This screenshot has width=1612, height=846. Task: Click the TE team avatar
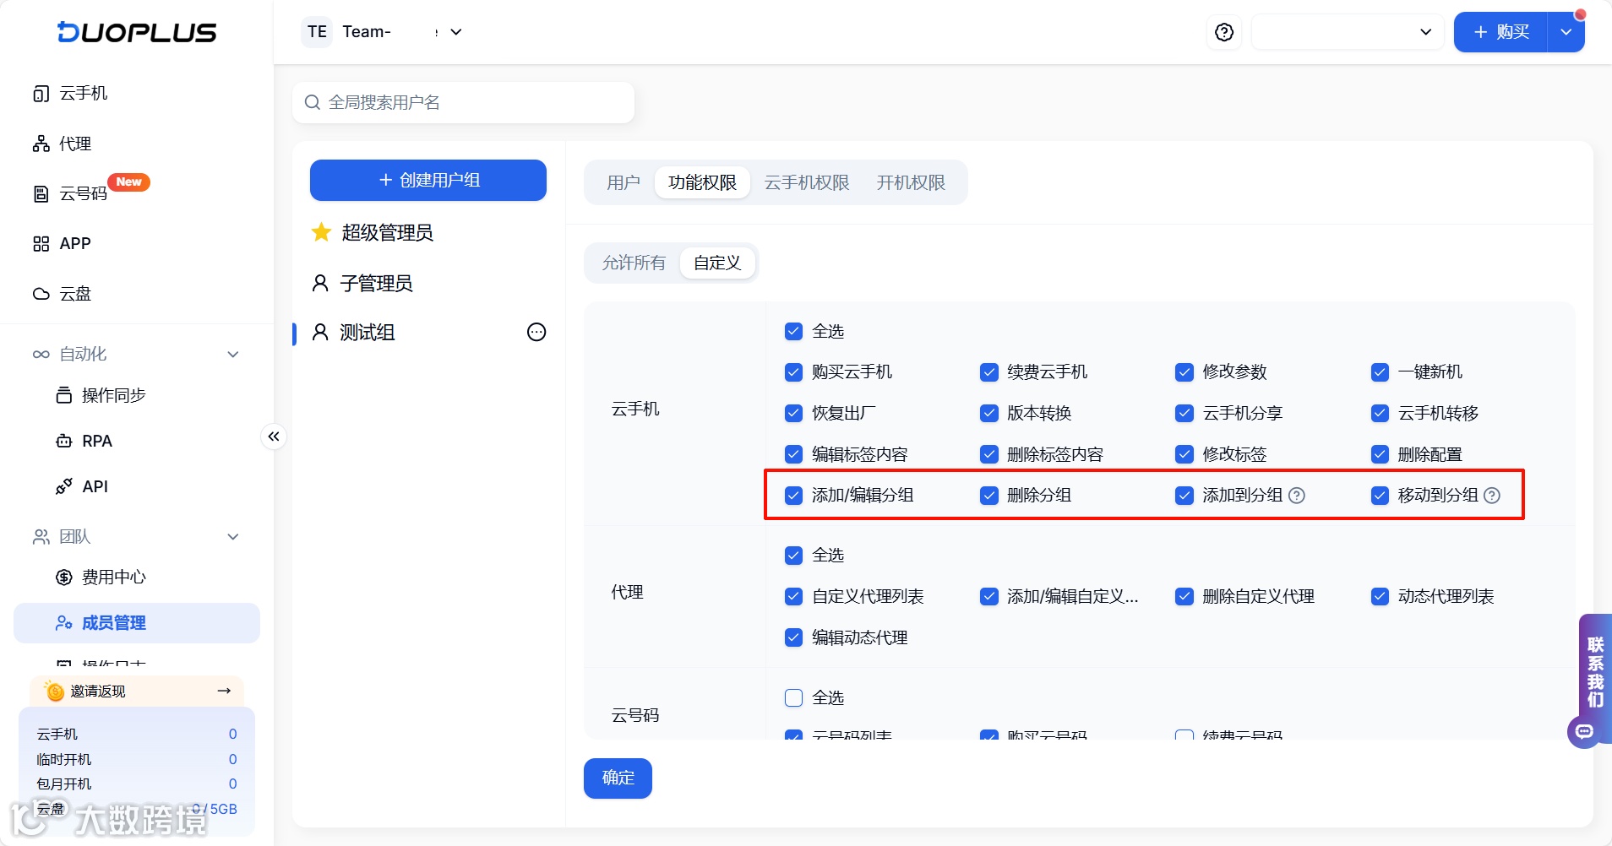click(317, 32)
